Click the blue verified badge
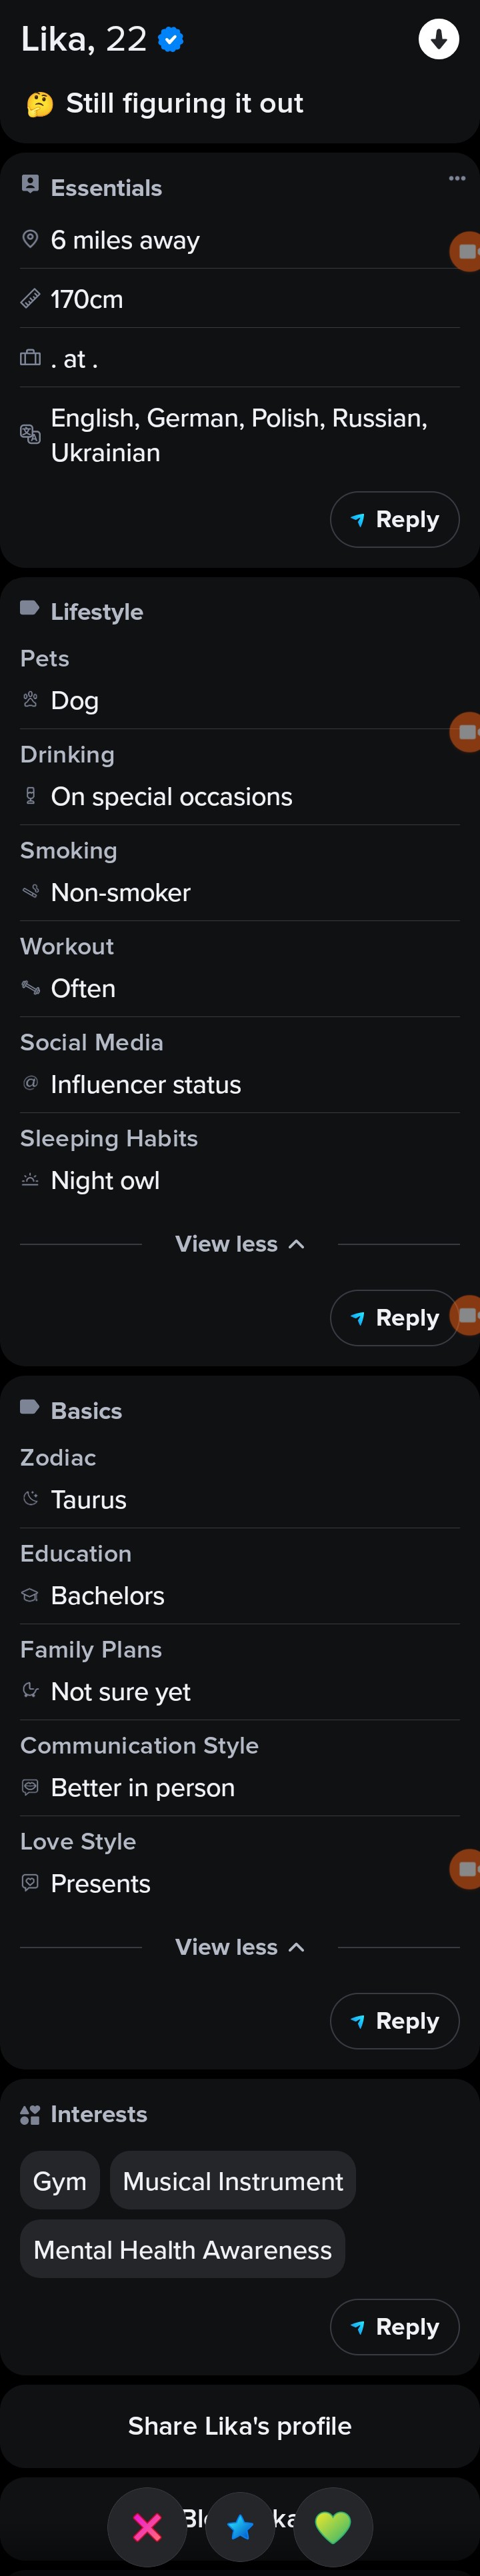The width and height of the screenshot is (480, 2576). tap(171, 40)
